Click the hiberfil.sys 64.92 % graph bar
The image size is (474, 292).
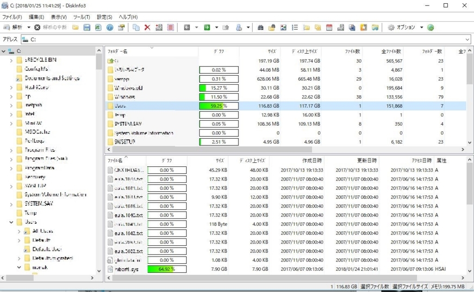coord(167,269)
